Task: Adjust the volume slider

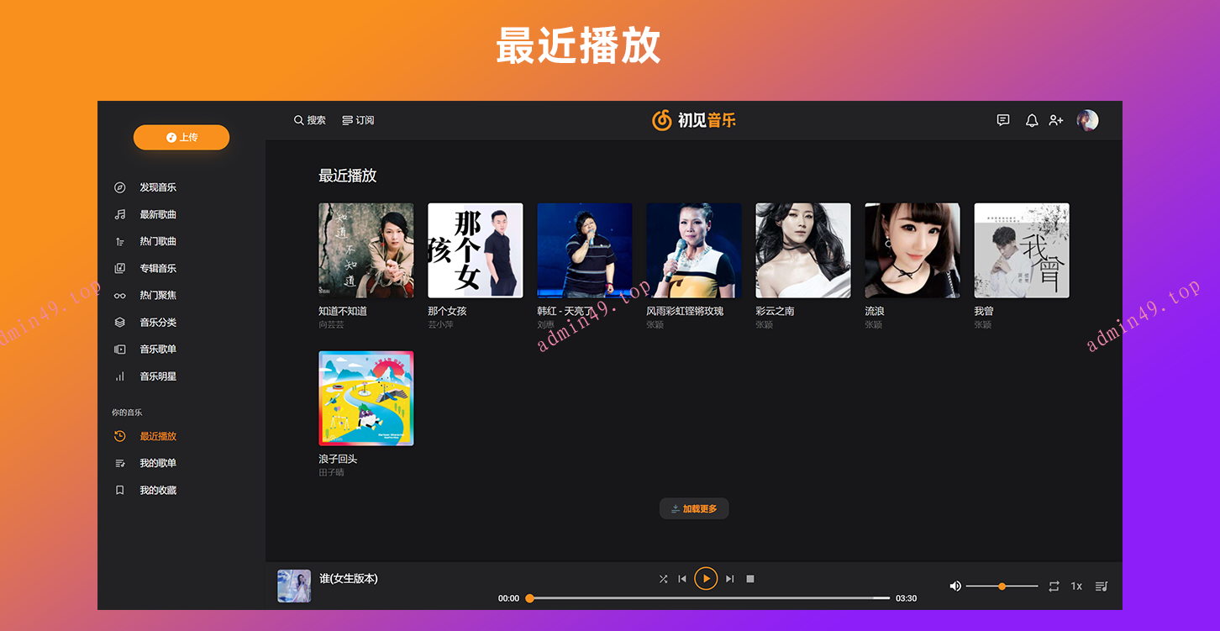Action: click(1002, 586)
